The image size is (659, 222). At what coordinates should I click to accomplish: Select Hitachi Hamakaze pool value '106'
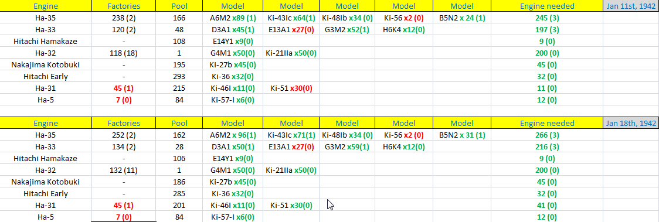pyautogui.click(x=179, y=159)
